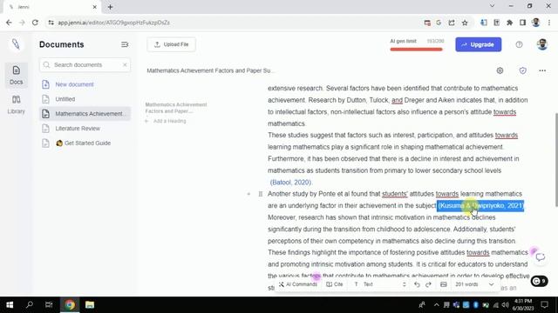
Task: Click the Batool, 2020 citation
Action: [290, 183]
